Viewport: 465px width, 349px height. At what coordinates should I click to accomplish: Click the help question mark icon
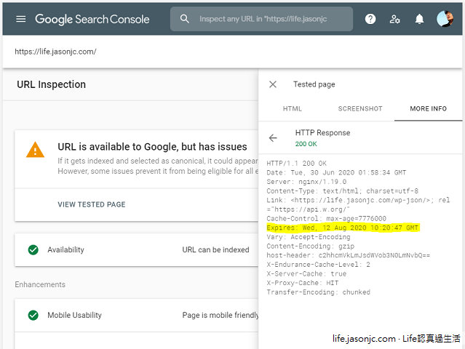(x=370, y=19)
